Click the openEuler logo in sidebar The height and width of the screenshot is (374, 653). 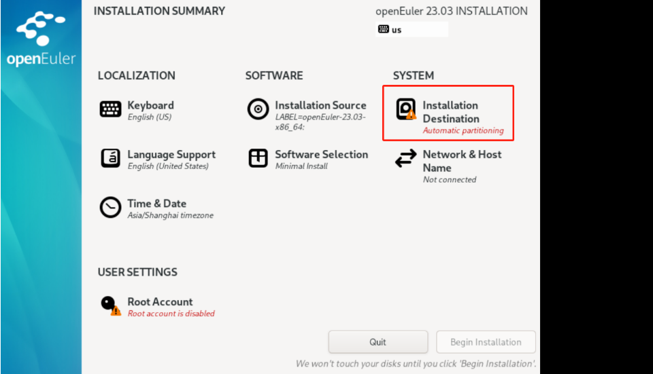click(x=41, y=39)
